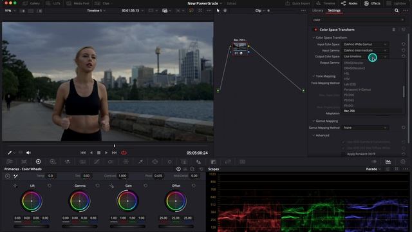Open the Clip mode dropdown

(259, 10)
